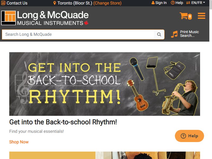This screenshot has height=159, width=212.
Task: Open the floating orange Help button
Action: (189, 136)
